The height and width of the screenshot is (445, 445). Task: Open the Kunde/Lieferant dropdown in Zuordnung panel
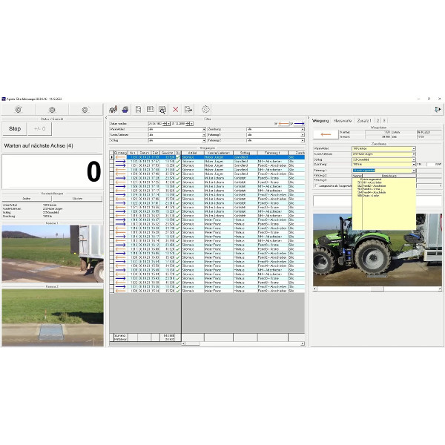click(414, 154)
